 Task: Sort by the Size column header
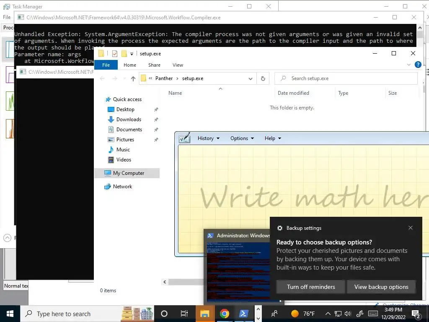point(392,93)
